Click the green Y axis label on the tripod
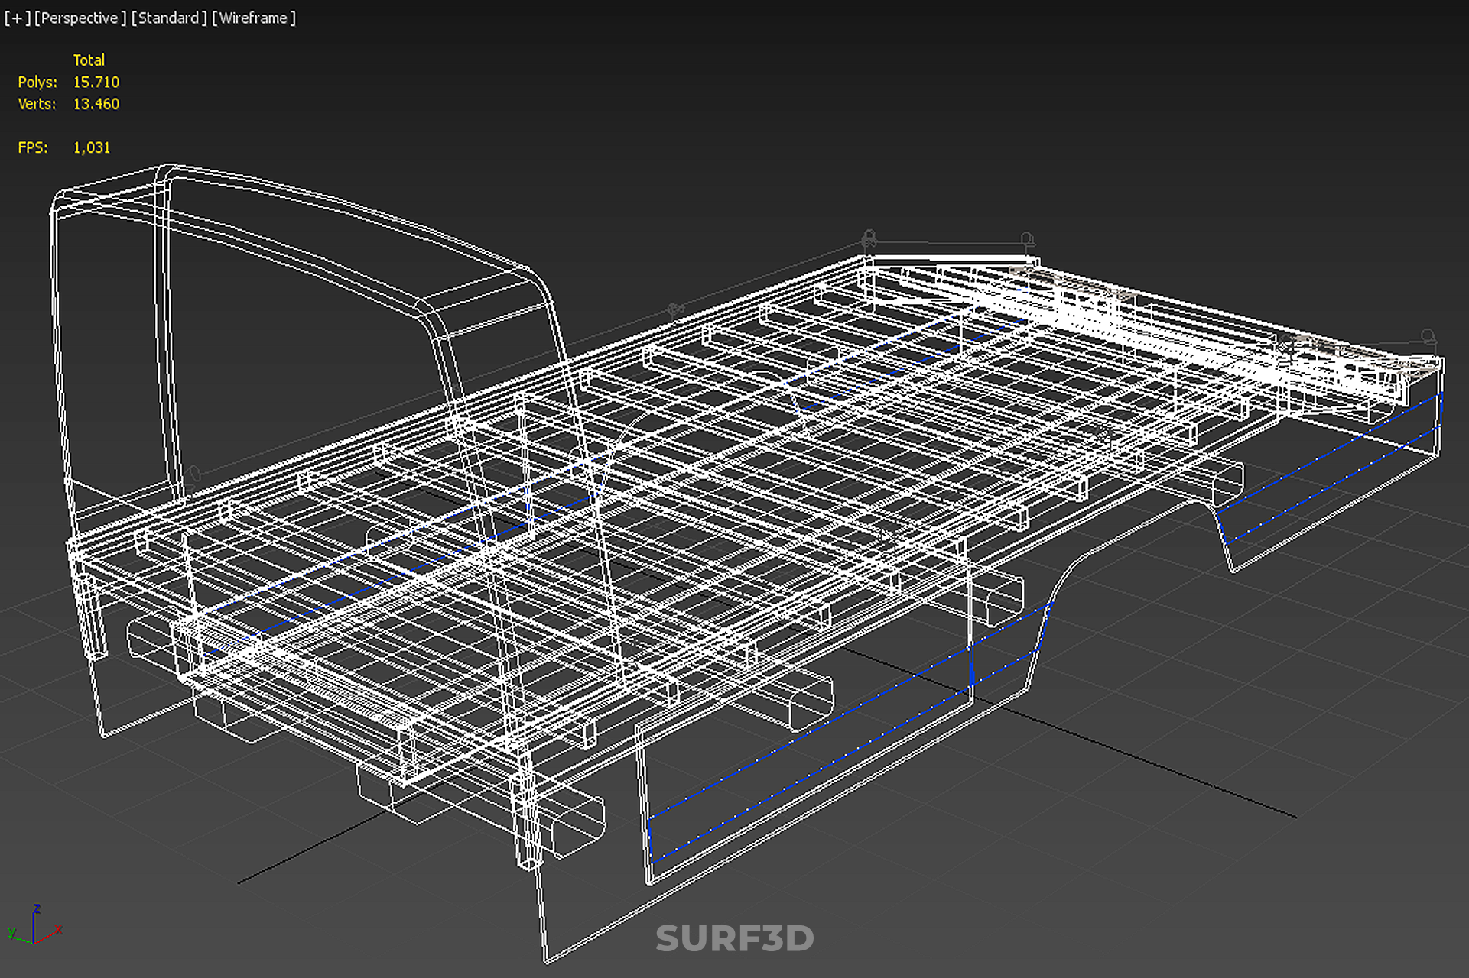This screenshot has width=1469, height=978. tap(11, 932)
